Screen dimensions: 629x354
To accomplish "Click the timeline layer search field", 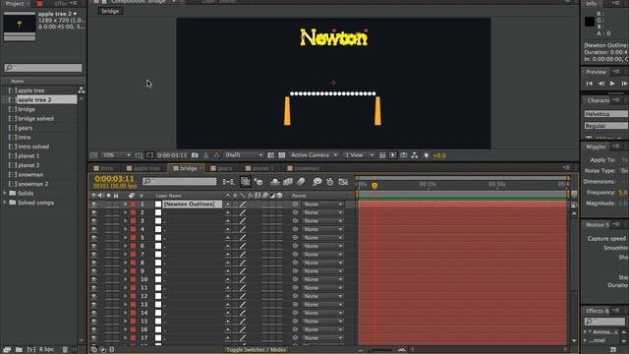I will 179,181.
